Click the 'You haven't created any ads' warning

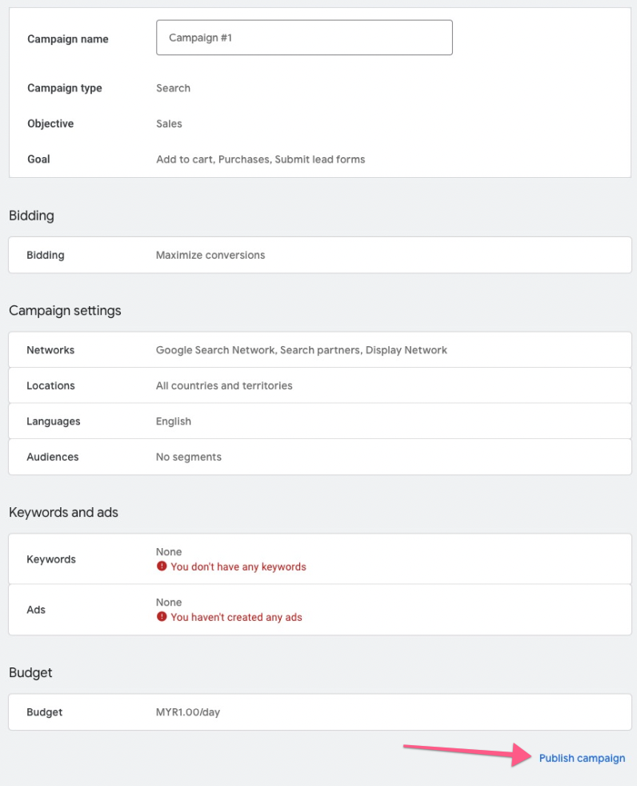pyautogui.click(x=236, y=617)
